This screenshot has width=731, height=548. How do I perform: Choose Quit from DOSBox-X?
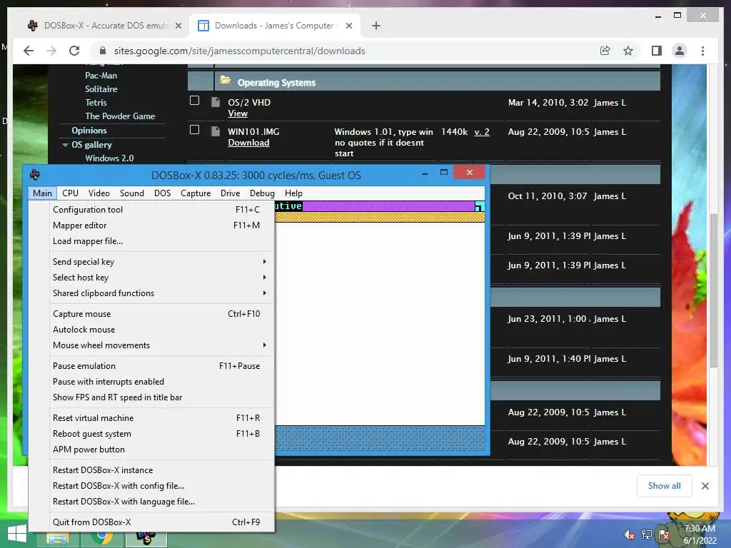click(162, 522)
